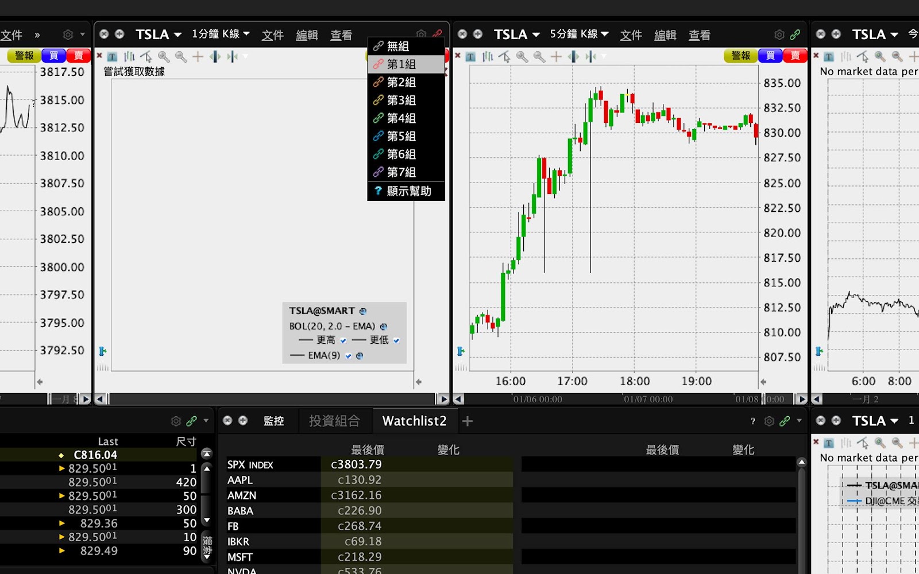Open the 1分鐘 K線 interval dropdown
Screen dimensions: 919x574
(x=221, y=34)
